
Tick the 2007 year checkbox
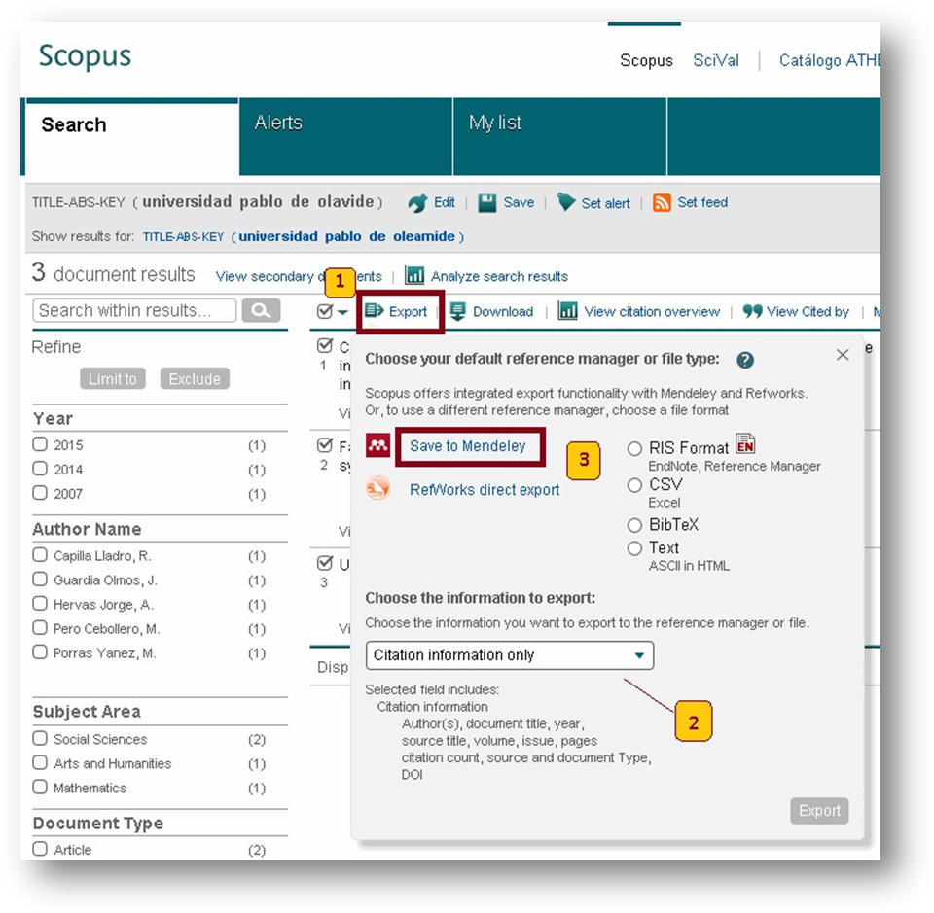click(x=40, y=493)
